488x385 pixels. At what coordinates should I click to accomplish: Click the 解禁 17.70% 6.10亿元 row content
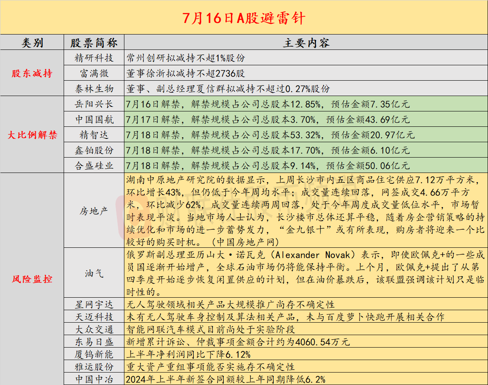pos(306,150)
